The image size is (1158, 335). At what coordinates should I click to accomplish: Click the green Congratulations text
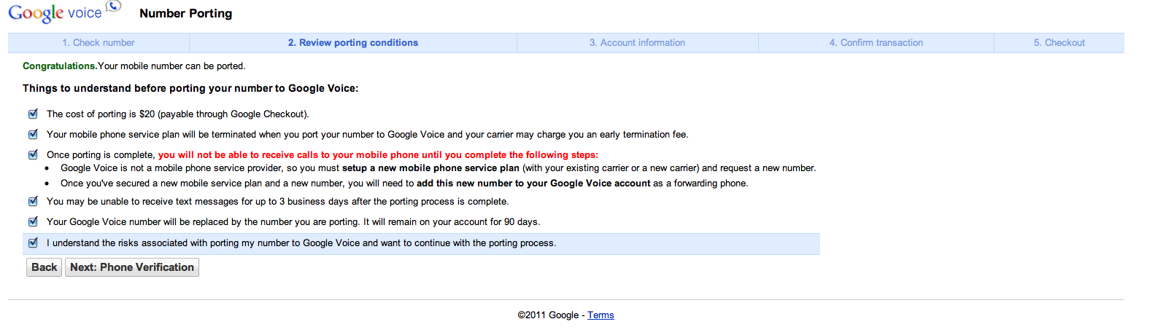click(x=59, y=66)
